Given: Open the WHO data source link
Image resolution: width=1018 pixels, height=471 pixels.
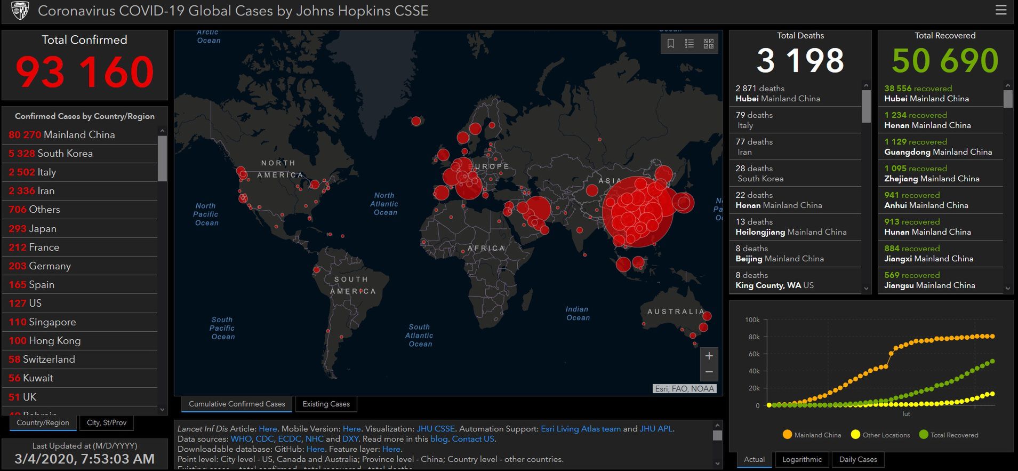Looking at the screenshot, I should coord(241,438).
